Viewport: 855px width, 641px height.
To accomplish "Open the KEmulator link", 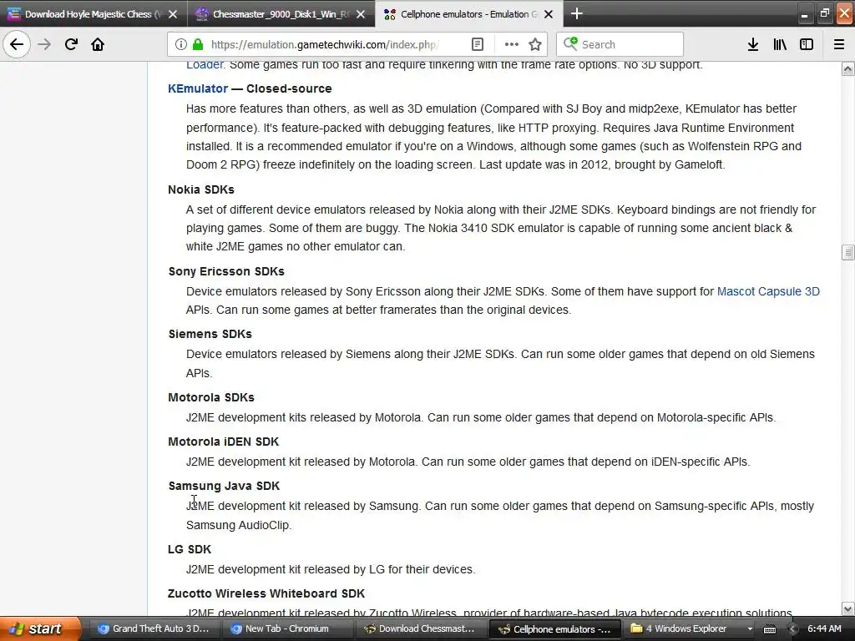I will point(197,88).
